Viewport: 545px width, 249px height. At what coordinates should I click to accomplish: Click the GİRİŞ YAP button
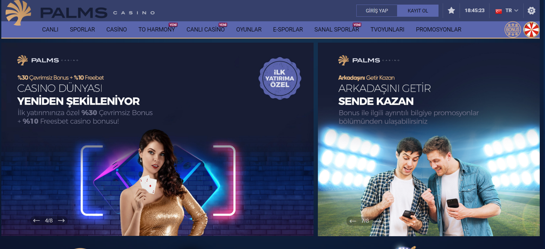pyautogui.click(x=377, y=10)
